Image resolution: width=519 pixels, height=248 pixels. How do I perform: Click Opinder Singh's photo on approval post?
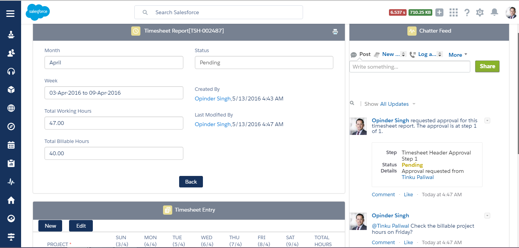[358, 126]
